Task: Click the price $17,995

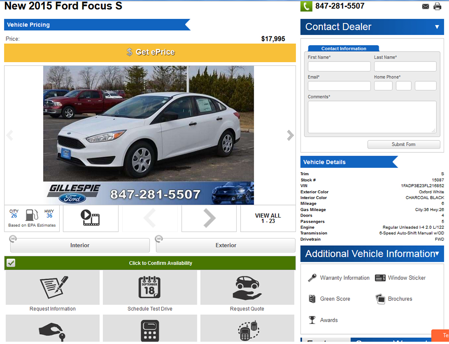Action: (x=273, y=39)
